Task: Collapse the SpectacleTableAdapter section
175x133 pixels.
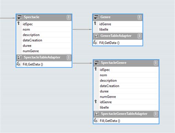Action: point(69,57)
